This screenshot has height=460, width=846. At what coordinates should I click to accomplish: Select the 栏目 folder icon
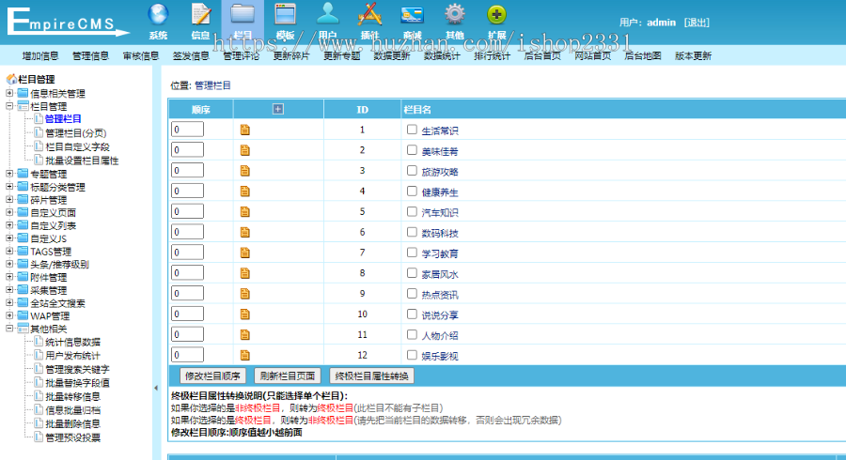click(x=243, y=14)
